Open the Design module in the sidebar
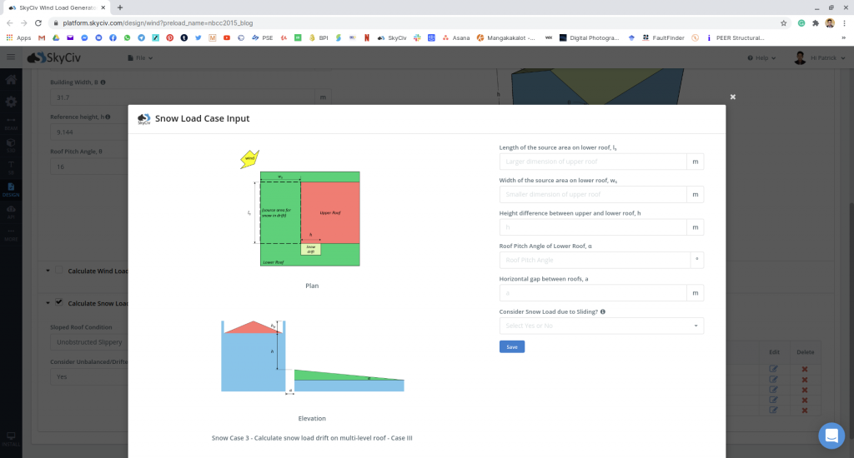 11,189
